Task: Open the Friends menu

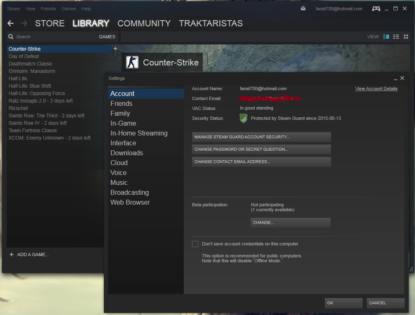Action: click(48, 9)
